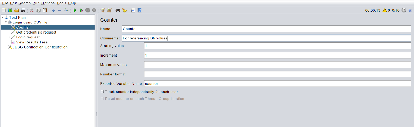Click Start no pauses icon

coord(81,10)
